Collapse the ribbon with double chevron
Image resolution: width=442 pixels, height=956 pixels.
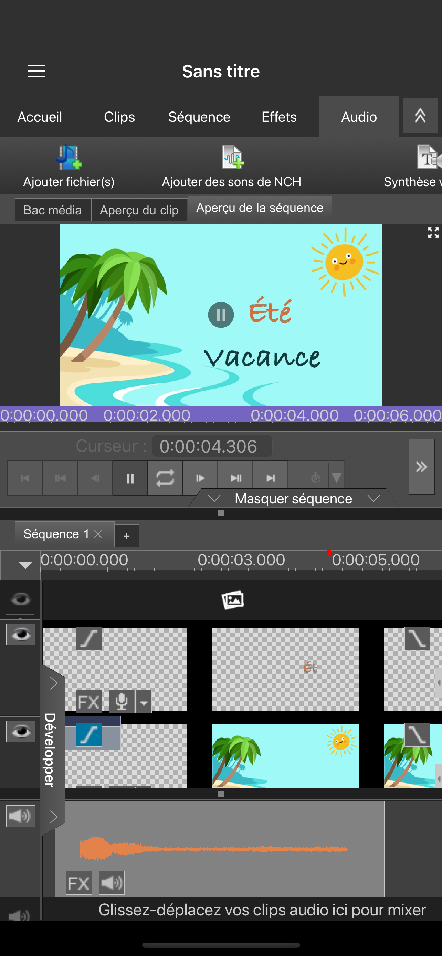click(x=420, y=116)
